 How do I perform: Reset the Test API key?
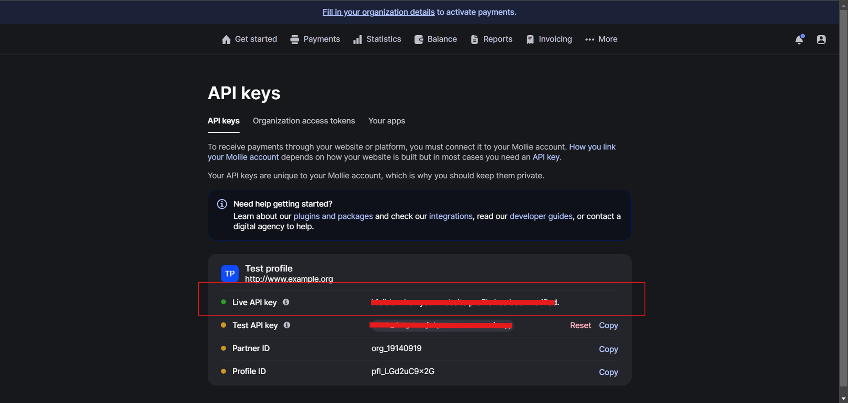(580, 325)
